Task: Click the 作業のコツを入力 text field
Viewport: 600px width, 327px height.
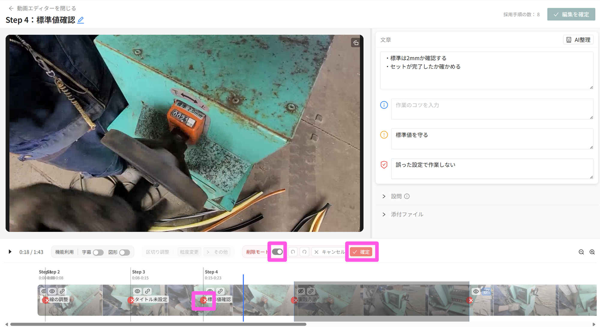Action: pos(492,109)
